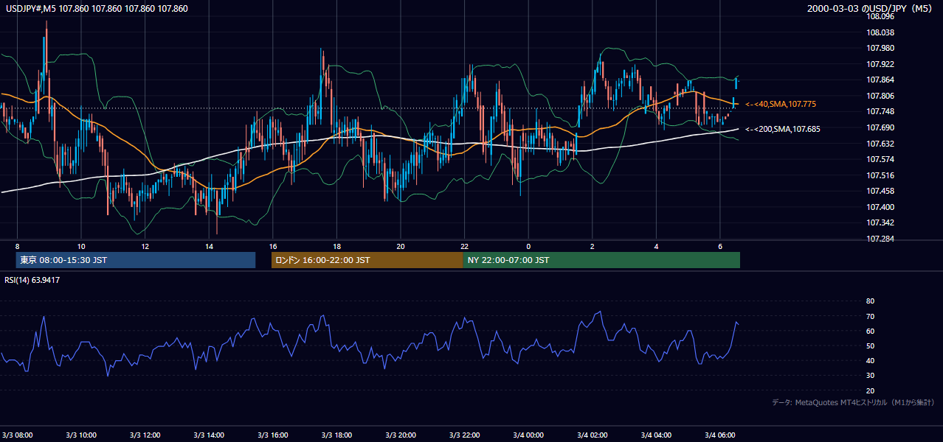The height and width of the screenshot is (442, 943).
Task: Click the '<-<200,SMA,107.685' moving average label
Action: (x=783, y=129)
